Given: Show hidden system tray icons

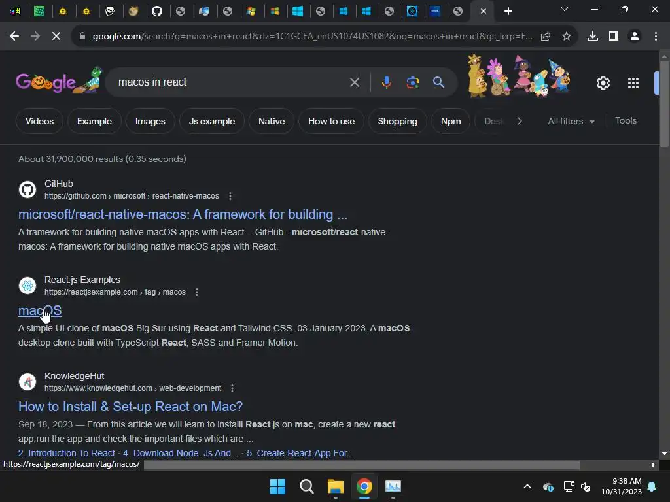Looking at the screenshot, I should (527, 486).
